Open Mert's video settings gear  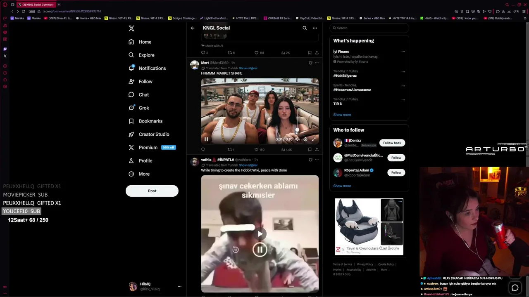pyautogui.click(x=305, y=139)
